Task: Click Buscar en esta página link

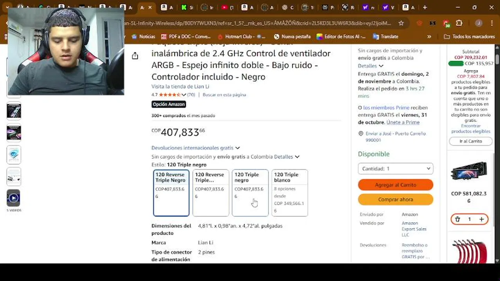Action: [x=224, y=95]
